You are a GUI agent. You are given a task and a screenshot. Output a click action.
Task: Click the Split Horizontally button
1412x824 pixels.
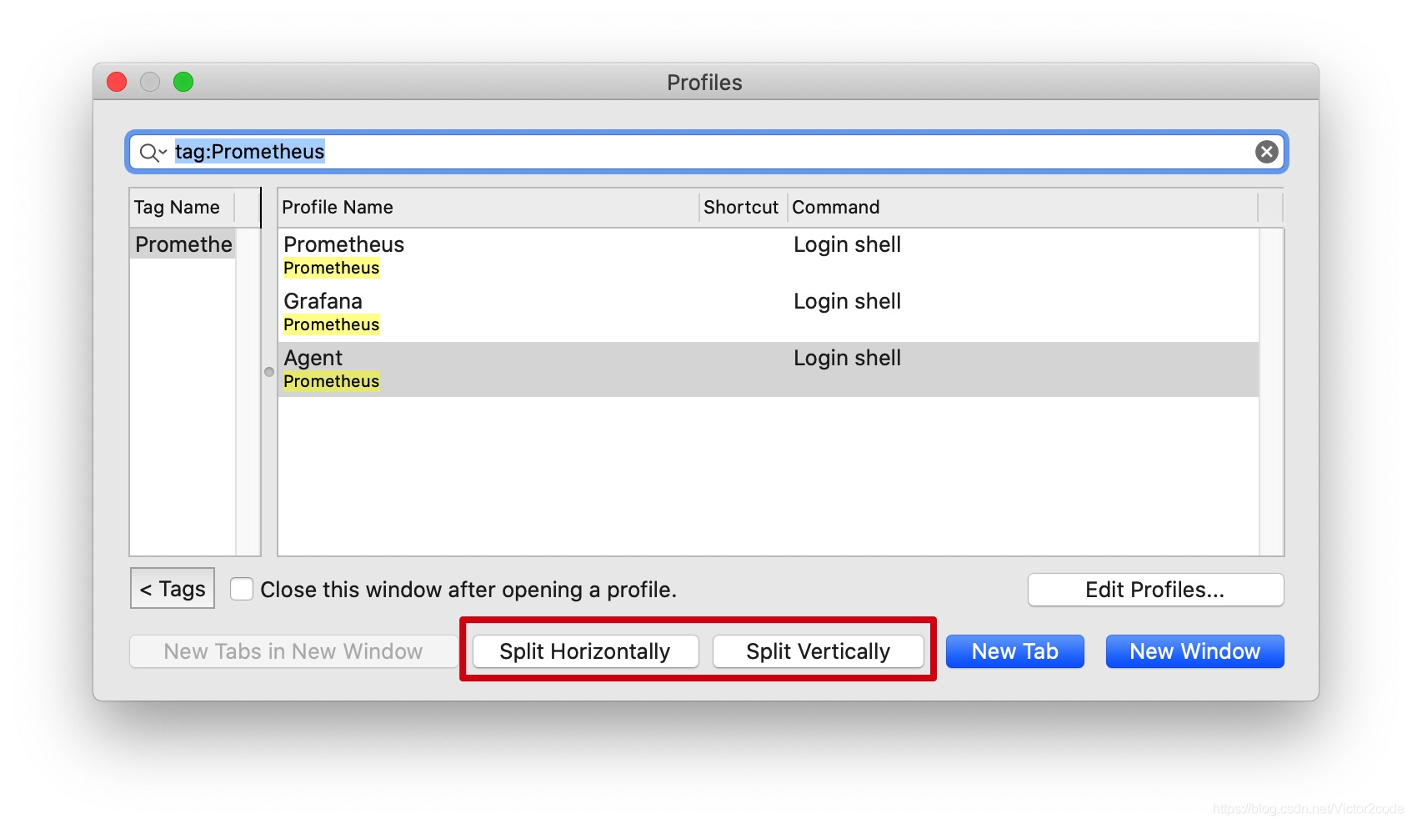click(x=585, y=651)
